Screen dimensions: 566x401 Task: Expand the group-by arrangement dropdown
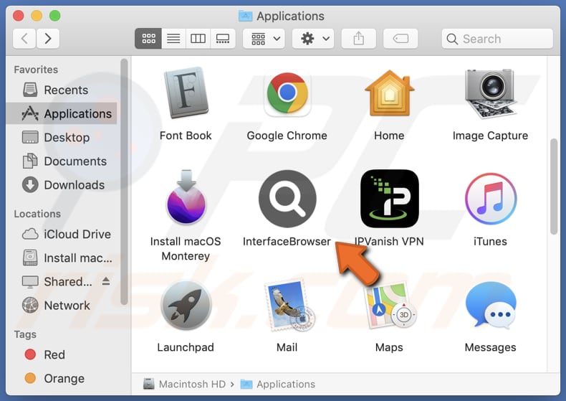point(264,39)
